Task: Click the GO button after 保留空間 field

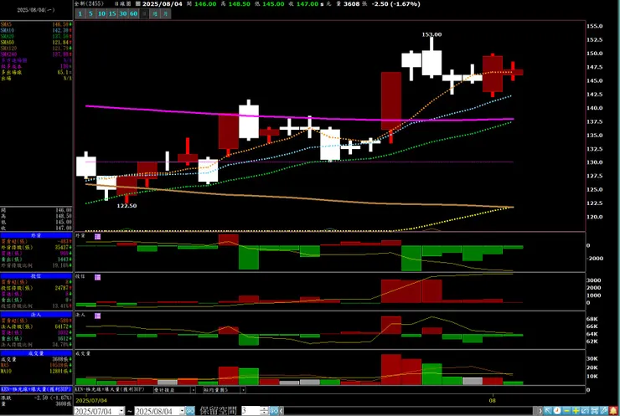Action: tap(274, 411)
